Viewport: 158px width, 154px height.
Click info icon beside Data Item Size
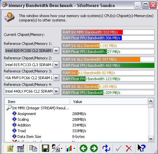14,136
